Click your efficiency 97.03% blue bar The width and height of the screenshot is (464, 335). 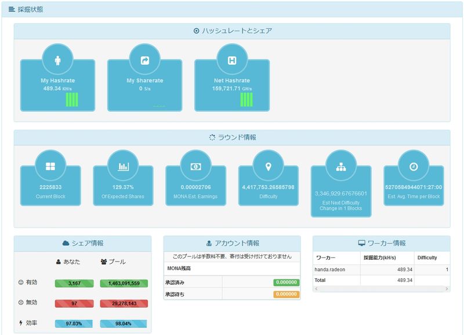click(x=74, y=323)
